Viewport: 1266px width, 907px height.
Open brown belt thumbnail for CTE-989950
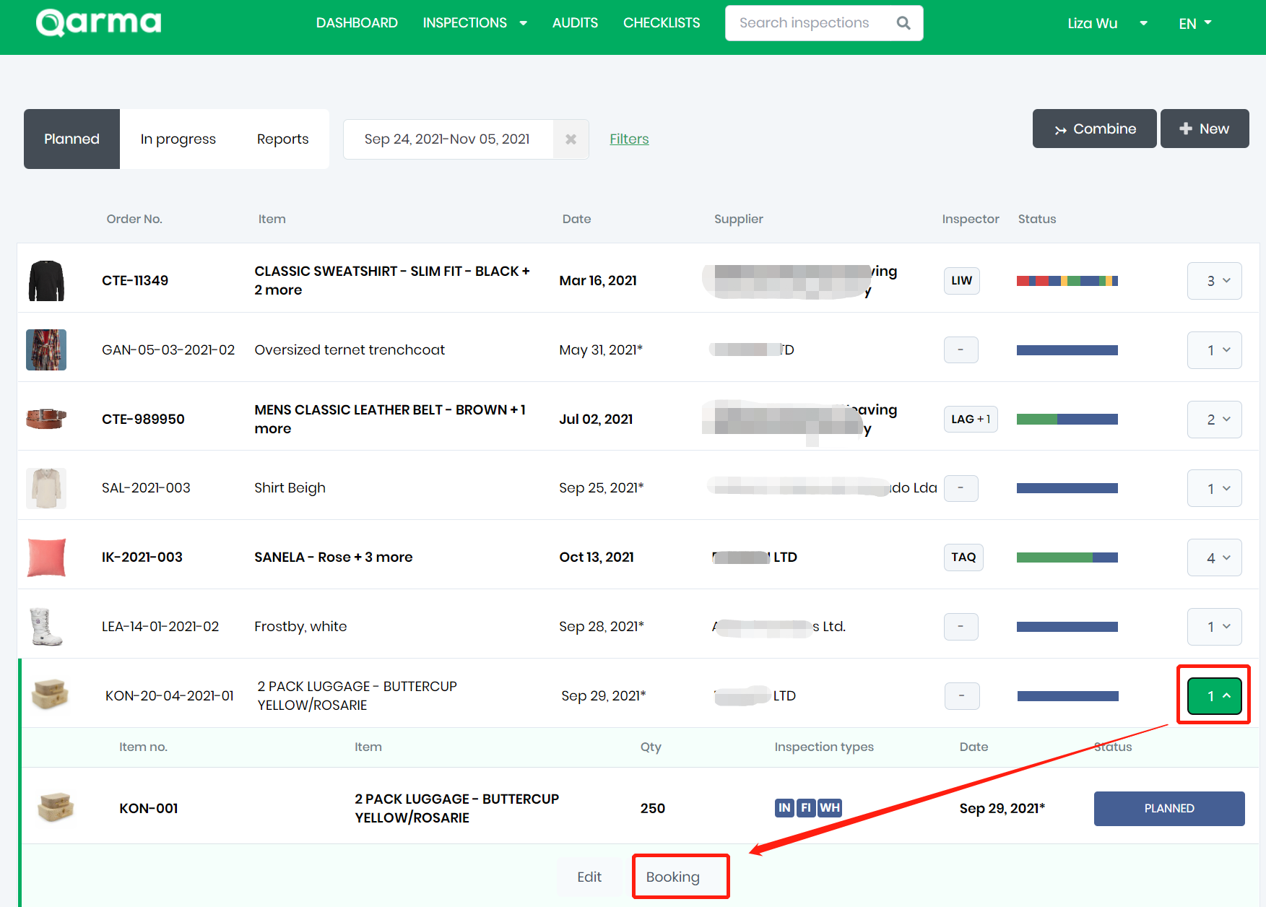(x=46, y=419)
